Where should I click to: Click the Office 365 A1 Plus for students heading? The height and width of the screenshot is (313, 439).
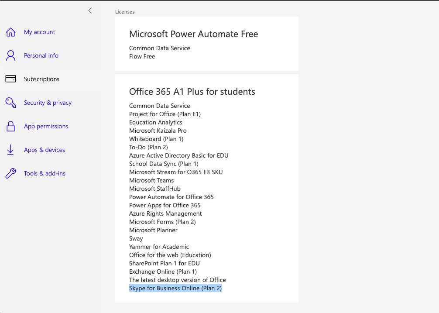[x=192, y=92]
